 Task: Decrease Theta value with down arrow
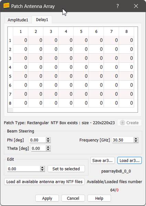[x=48, y=150]
